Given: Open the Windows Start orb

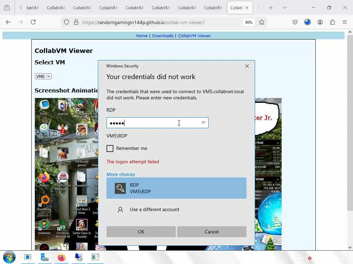Looking at the screenshot, I should coord(9,257).
